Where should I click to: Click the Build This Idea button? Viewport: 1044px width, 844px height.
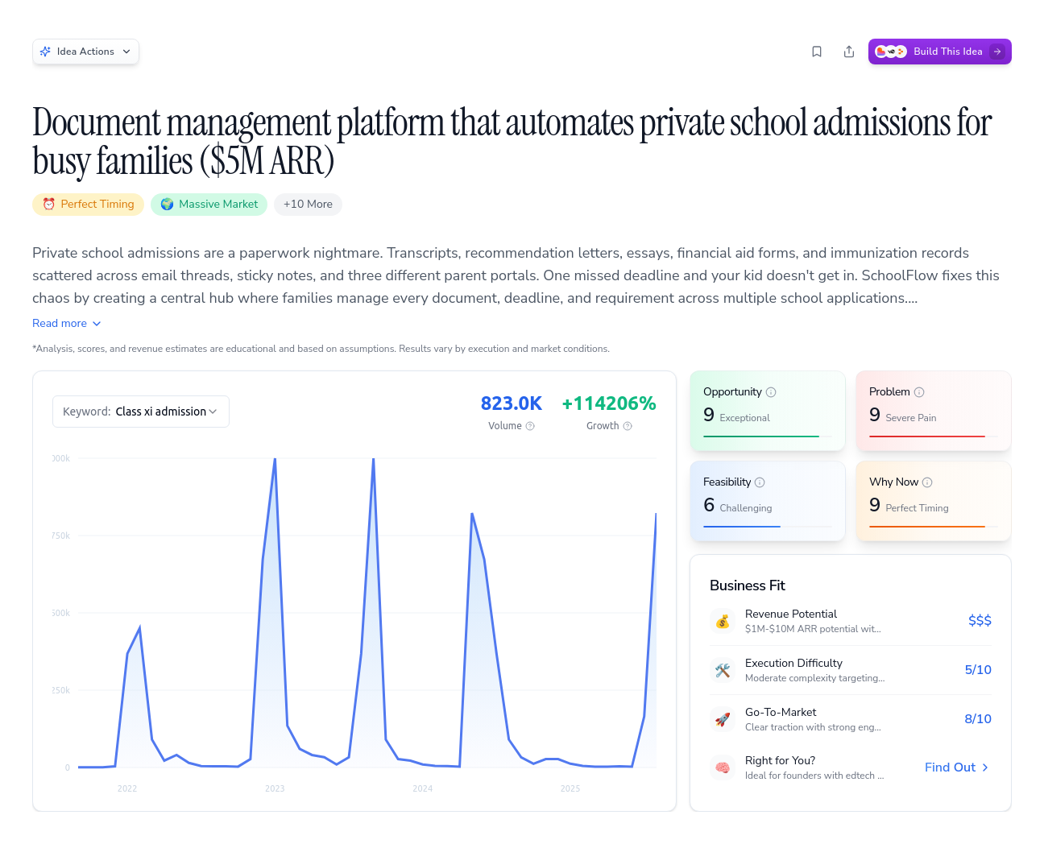[939, 52]
